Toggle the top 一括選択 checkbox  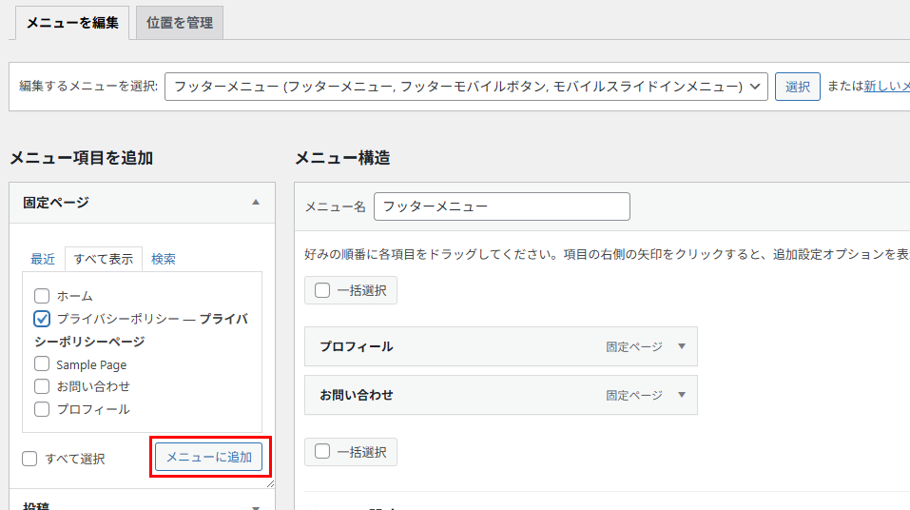pyautogui.click(x=322, y=290)
